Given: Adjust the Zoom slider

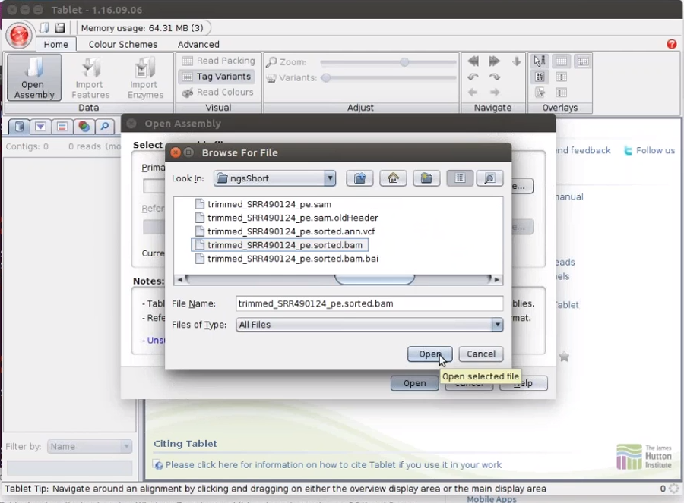Looking at the screenshot, I should (x=404, y=62).
